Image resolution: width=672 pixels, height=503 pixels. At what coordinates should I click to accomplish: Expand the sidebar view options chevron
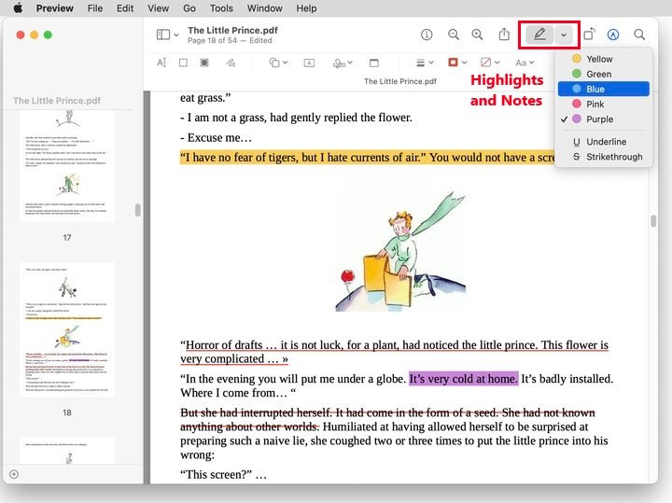tap(176, 35)
